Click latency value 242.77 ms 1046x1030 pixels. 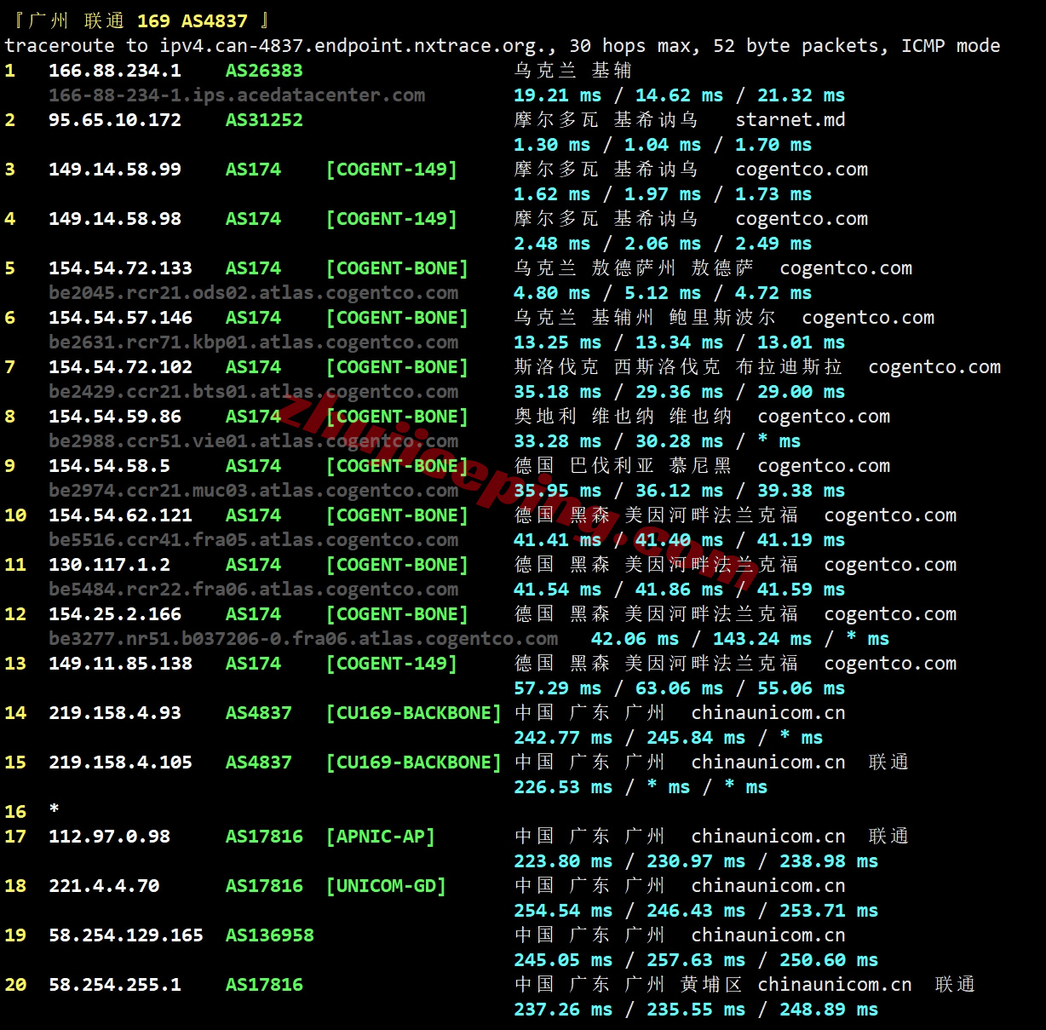[563, 738]
